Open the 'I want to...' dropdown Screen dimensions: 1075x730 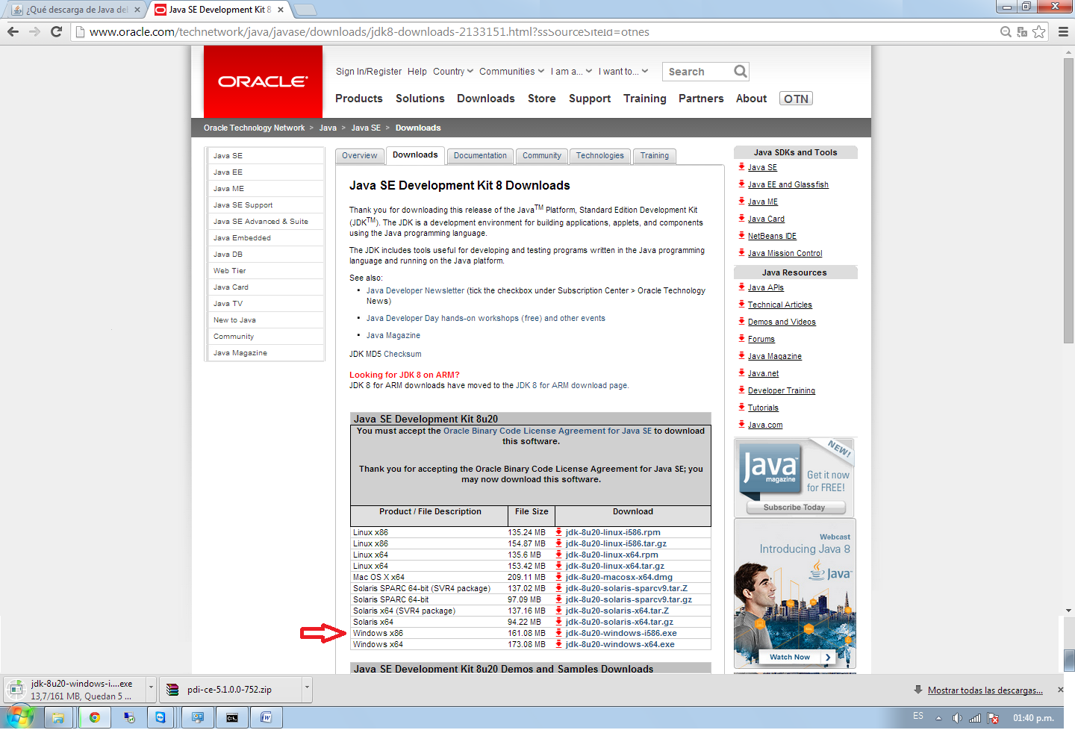pyautogui.click(x=623, y=72)
